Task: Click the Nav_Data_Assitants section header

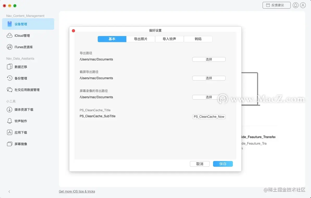Action: coord(20,59)
